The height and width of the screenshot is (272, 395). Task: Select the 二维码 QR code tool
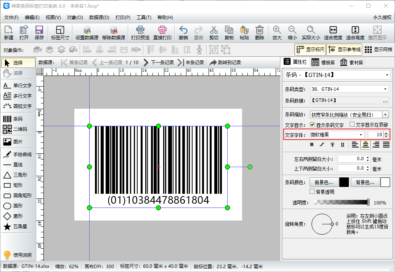pos(18,129)
